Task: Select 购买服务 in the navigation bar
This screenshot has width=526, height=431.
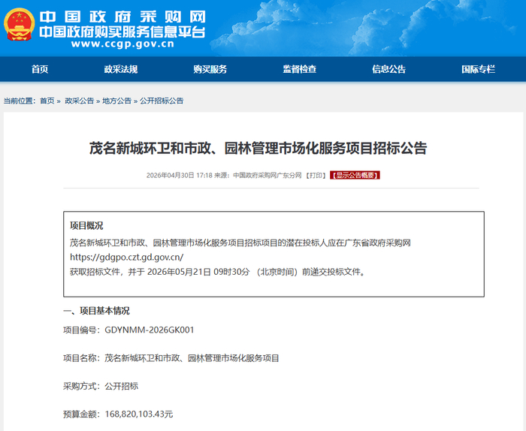Action: tap(210, 69)
